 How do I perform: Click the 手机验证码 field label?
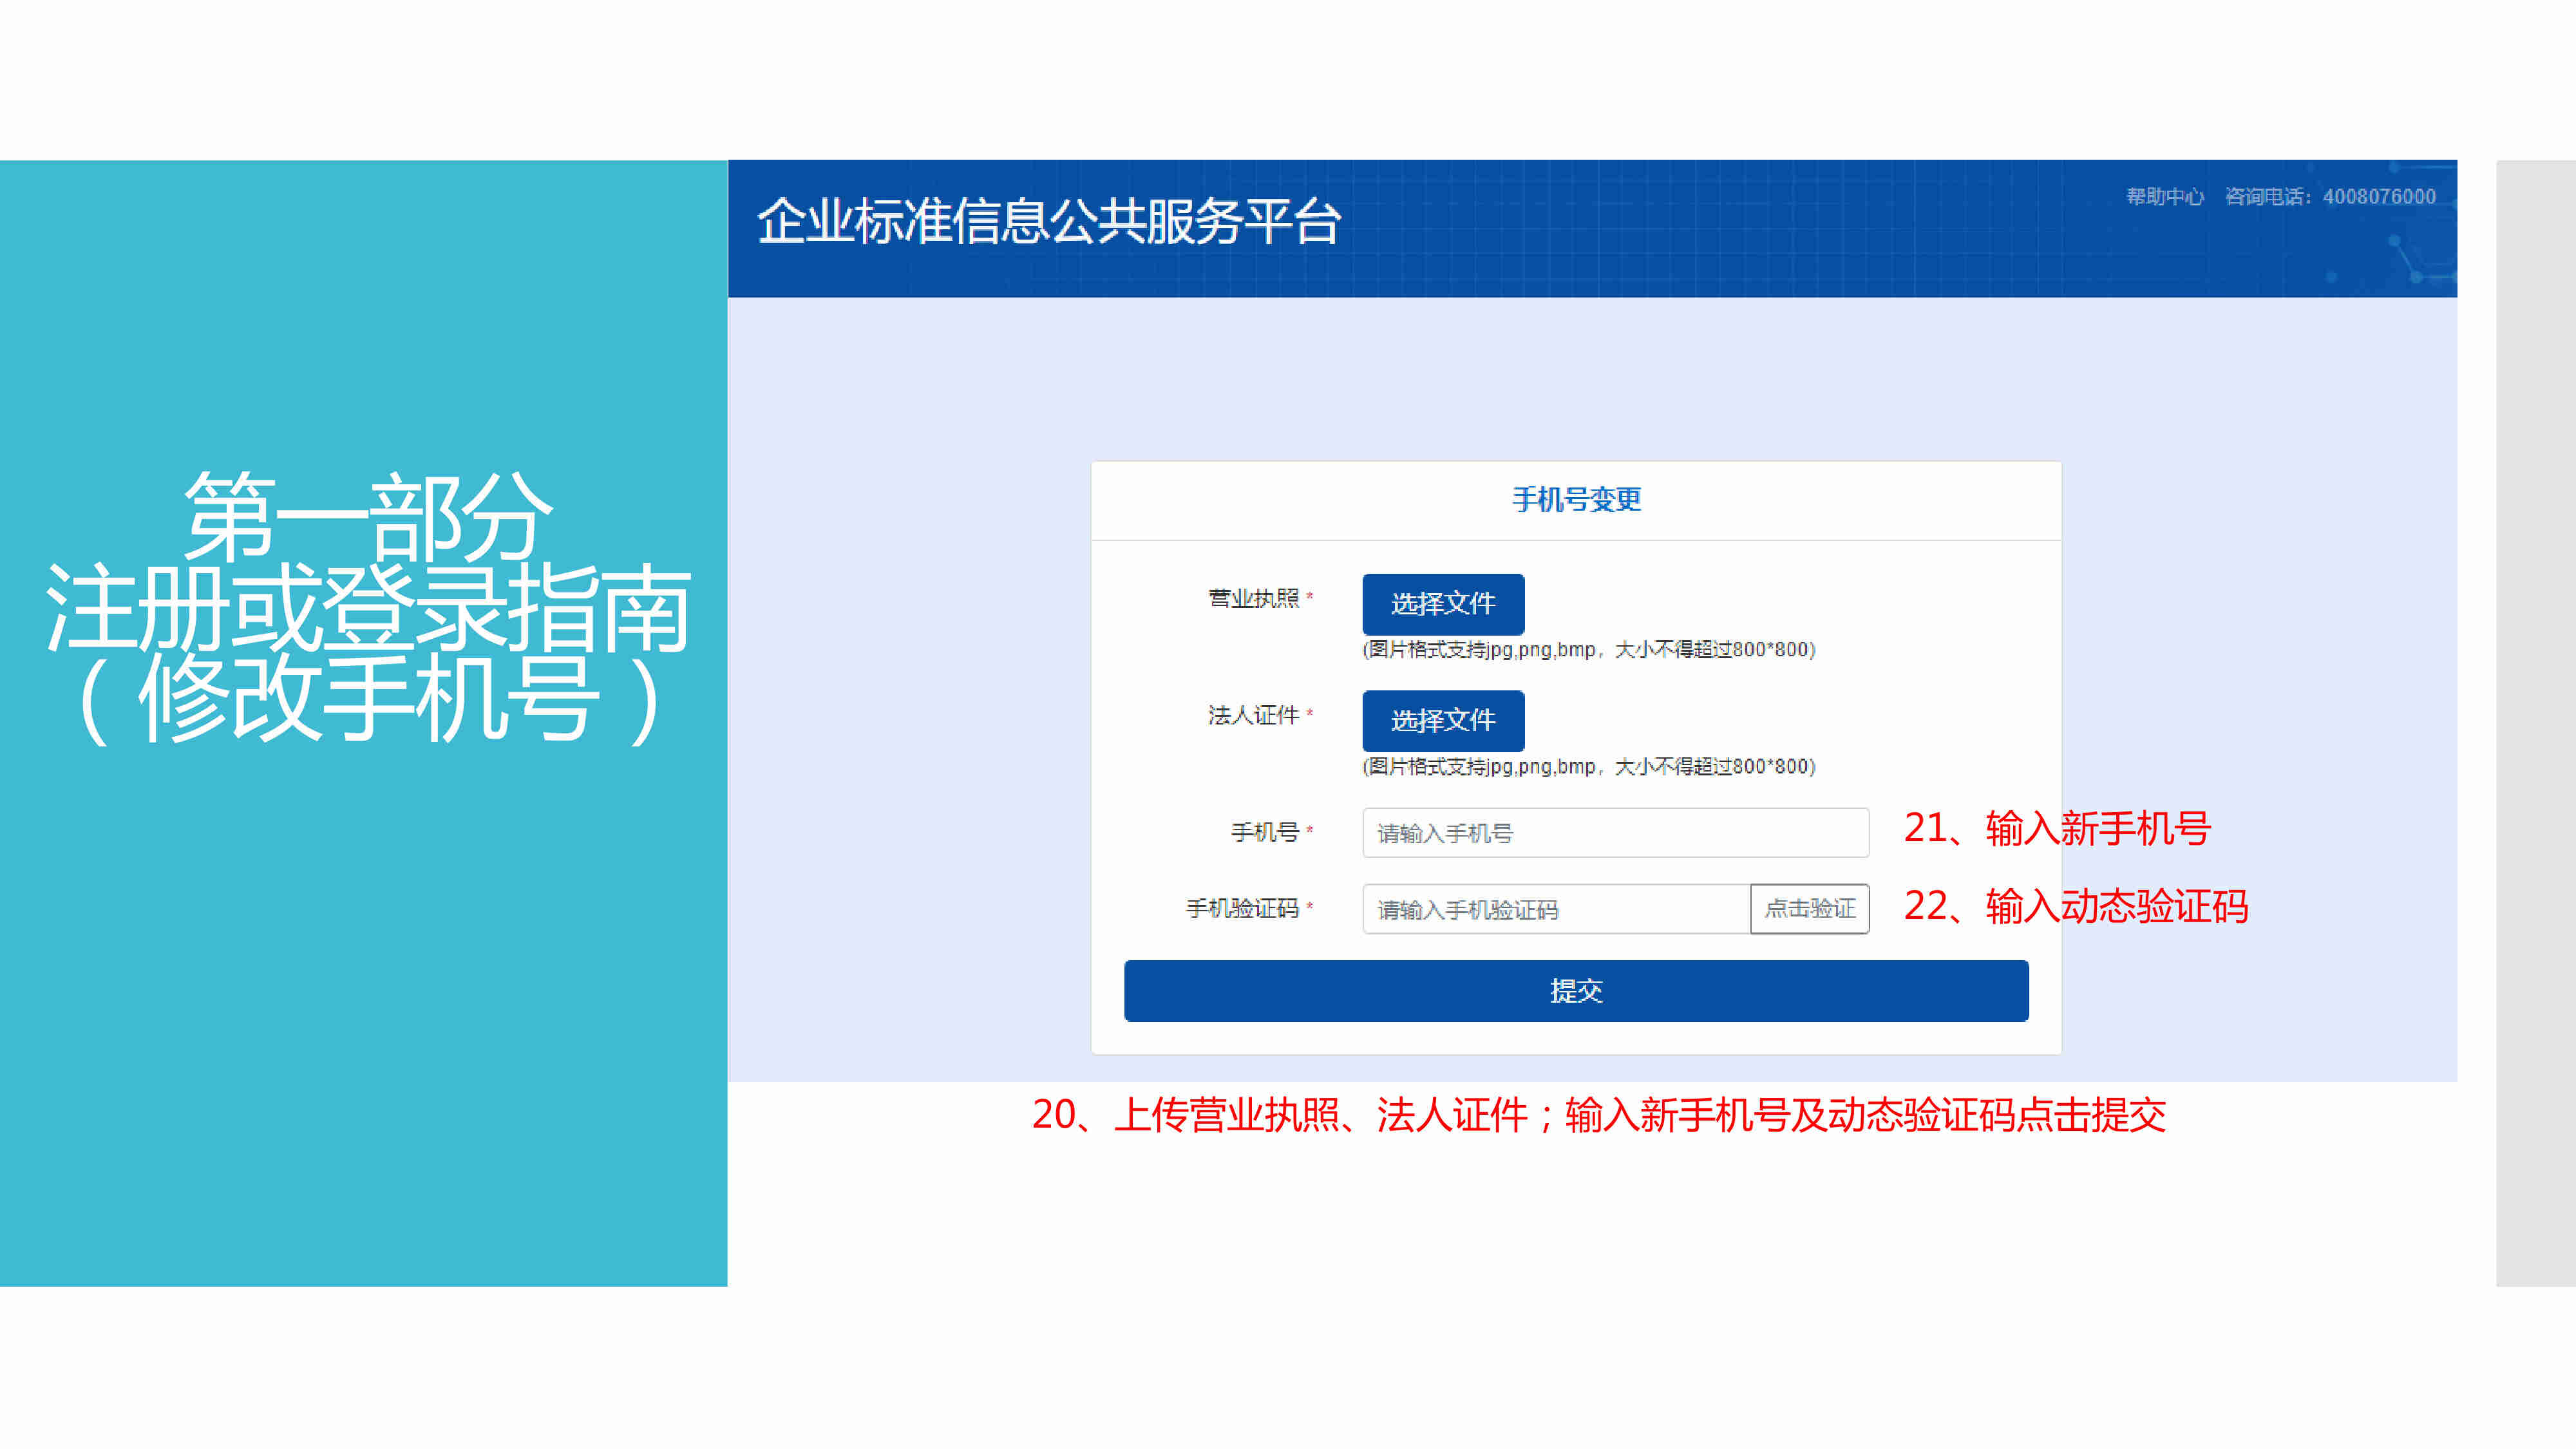point(1242,908)
